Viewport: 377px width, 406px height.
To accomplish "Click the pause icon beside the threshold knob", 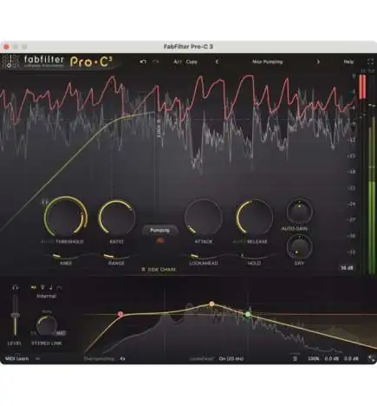I will [x=44, y=202].
